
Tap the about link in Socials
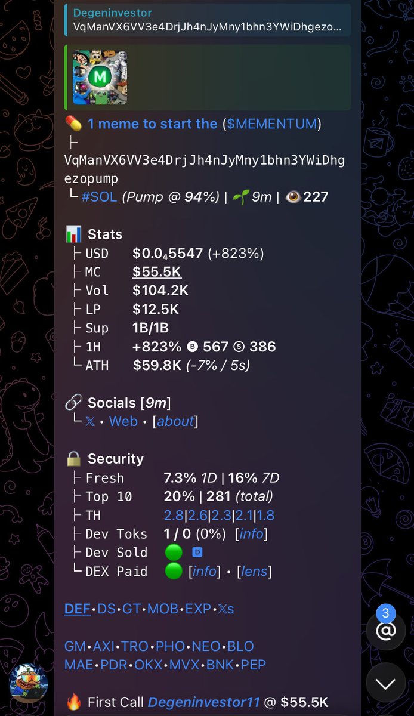(x=175, y=421)
